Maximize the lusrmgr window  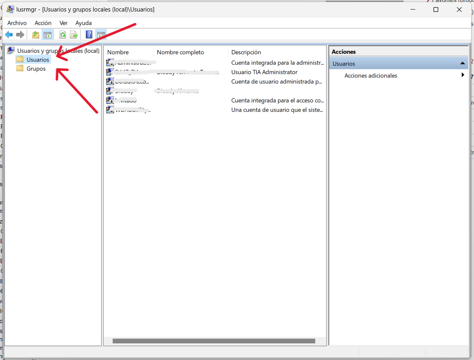point(435,10)
